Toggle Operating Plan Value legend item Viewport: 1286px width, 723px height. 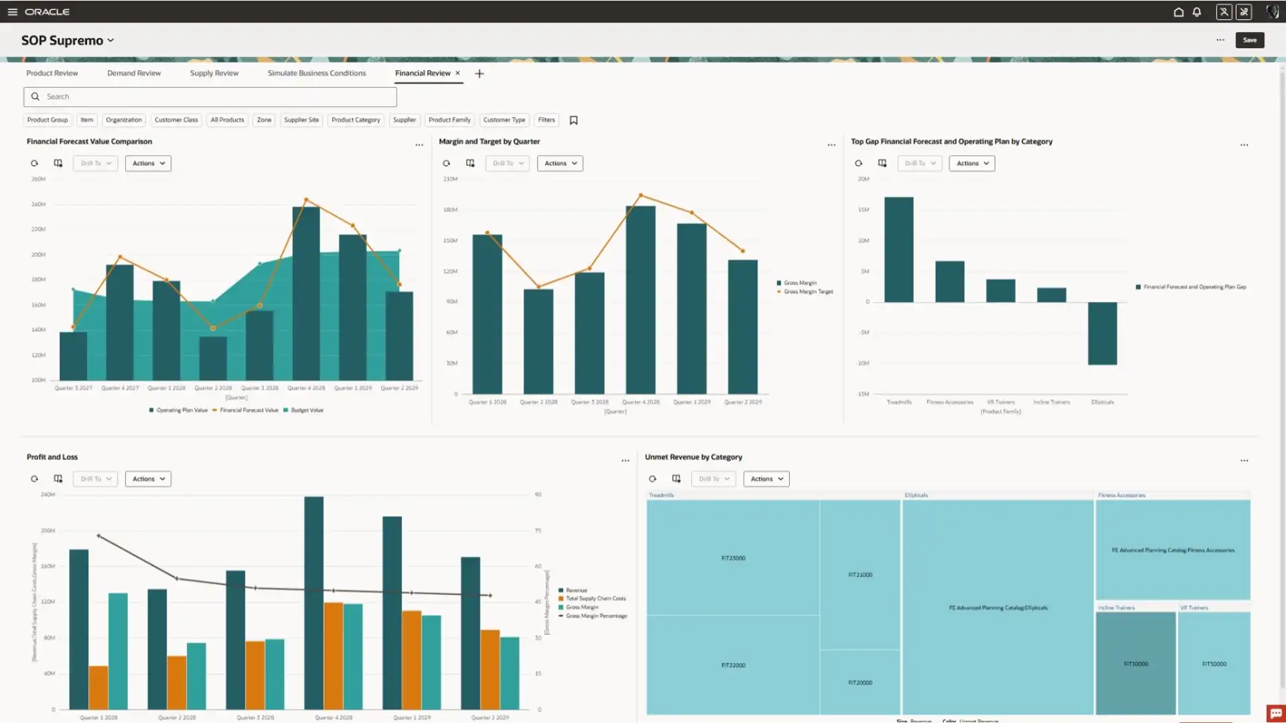click(x=182, y=410)
